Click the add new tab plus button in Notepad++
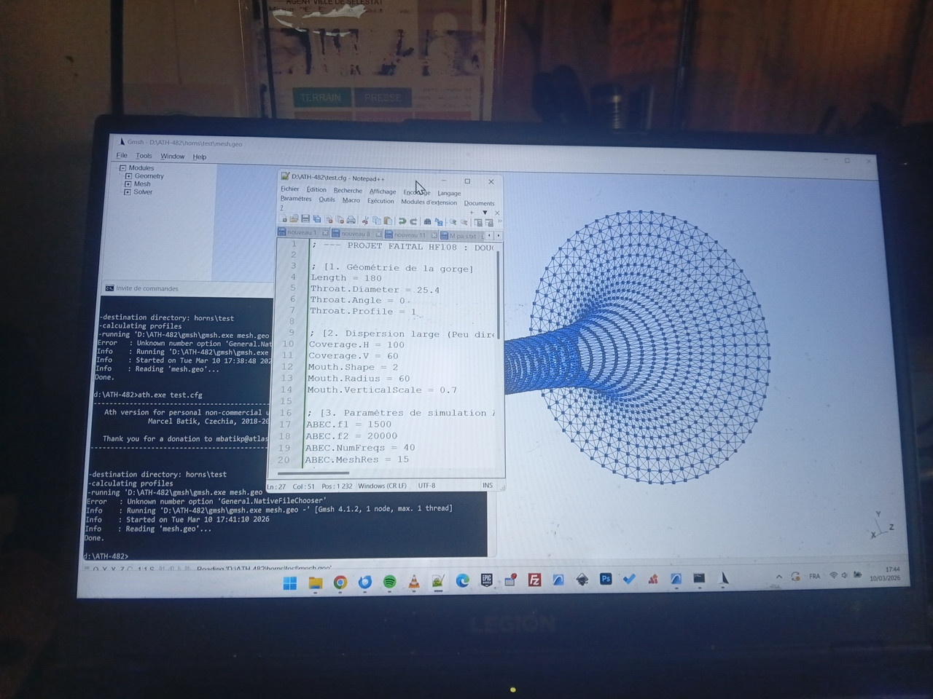 coord(472,212)
